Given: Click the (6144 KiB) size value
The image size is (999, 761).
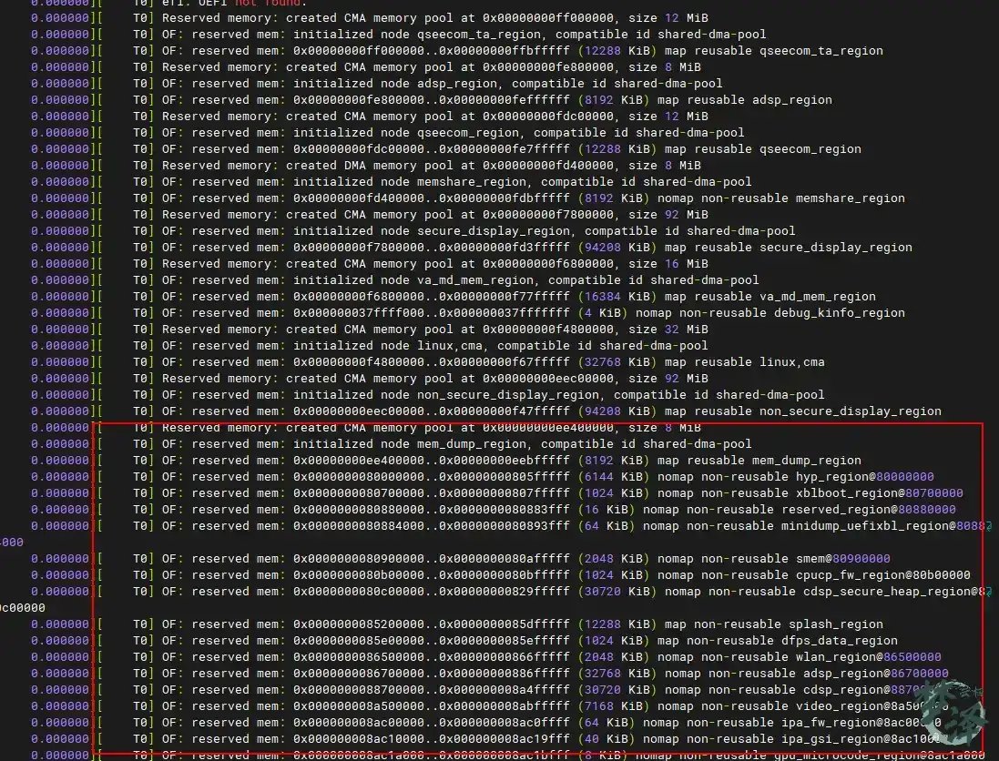Looking at the screenshot, I should tap(614, 477).
